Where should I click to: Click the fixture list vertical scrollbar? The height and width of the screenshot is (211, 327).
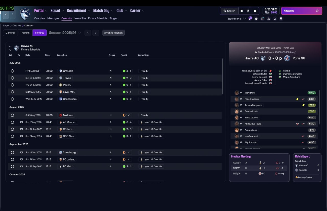click(x=223, y=77)
